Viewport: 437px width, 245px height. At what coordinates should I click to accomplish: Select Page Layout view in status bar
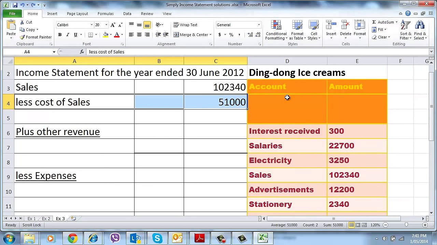[x=358, y=225]
